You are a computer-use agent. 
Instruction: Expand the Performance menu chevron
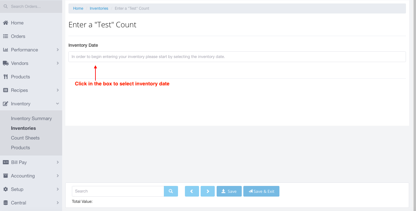click(58, 50)
